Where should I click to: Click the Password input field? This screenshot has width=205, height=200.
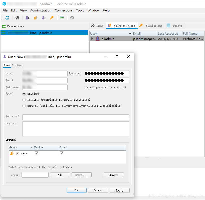point(107,73)
